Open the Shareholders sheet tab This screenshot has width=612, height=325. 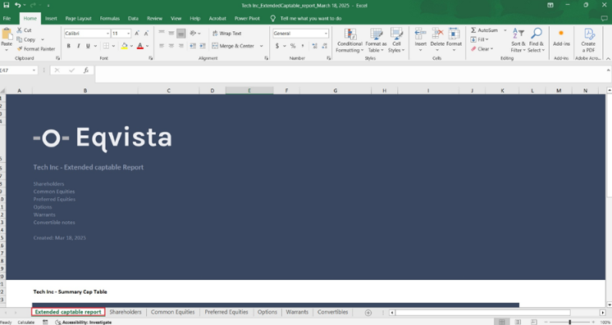126,312
